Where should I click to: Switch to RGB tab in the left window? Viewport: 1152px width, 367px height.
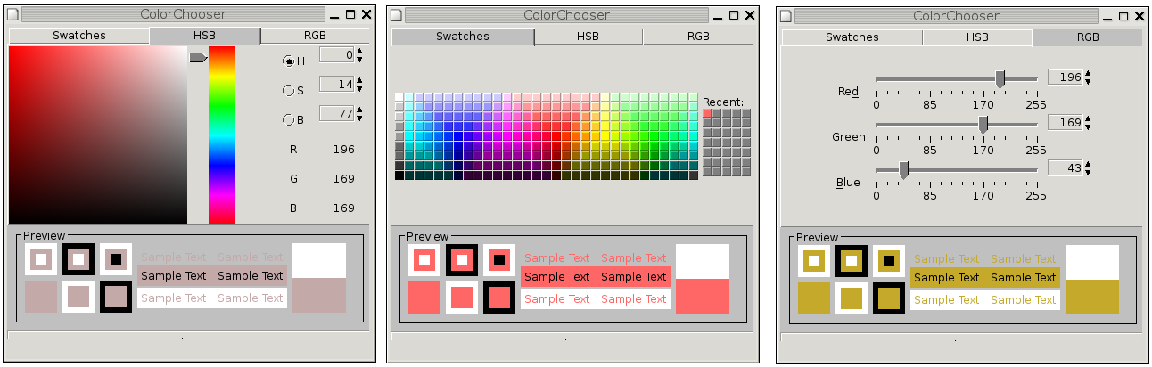315,36
